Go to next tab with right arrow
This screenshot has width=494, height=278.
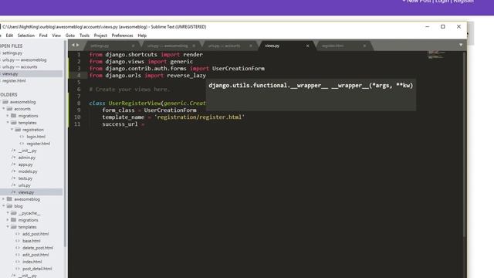78,45
